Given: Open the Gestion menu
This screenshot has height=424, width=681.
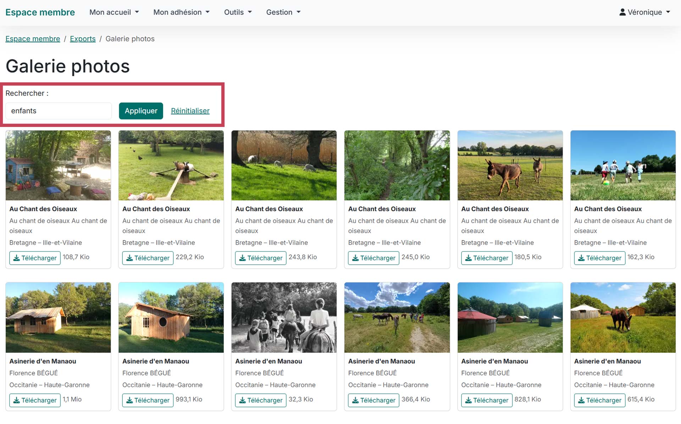Looking at the screenshot, I should 283,12.
